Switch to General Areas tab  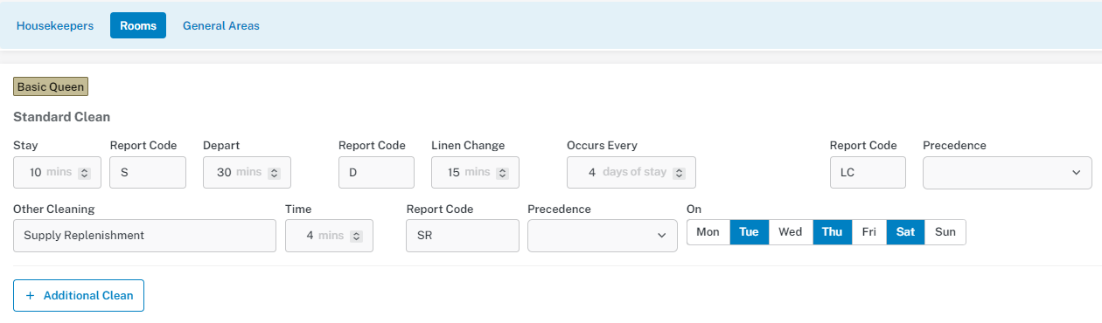click(221, 25)
